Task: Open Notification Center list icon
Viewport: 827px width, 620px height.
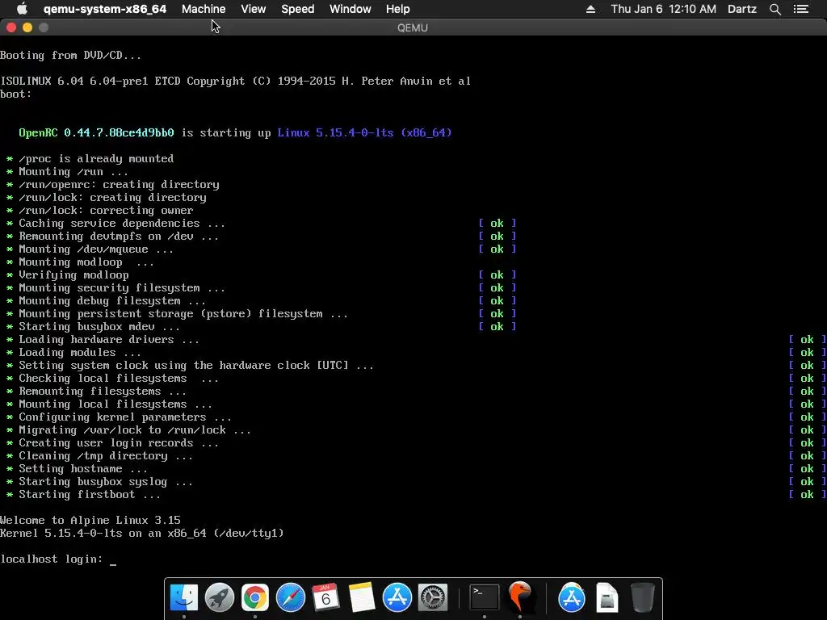Action: coord(801,9)
